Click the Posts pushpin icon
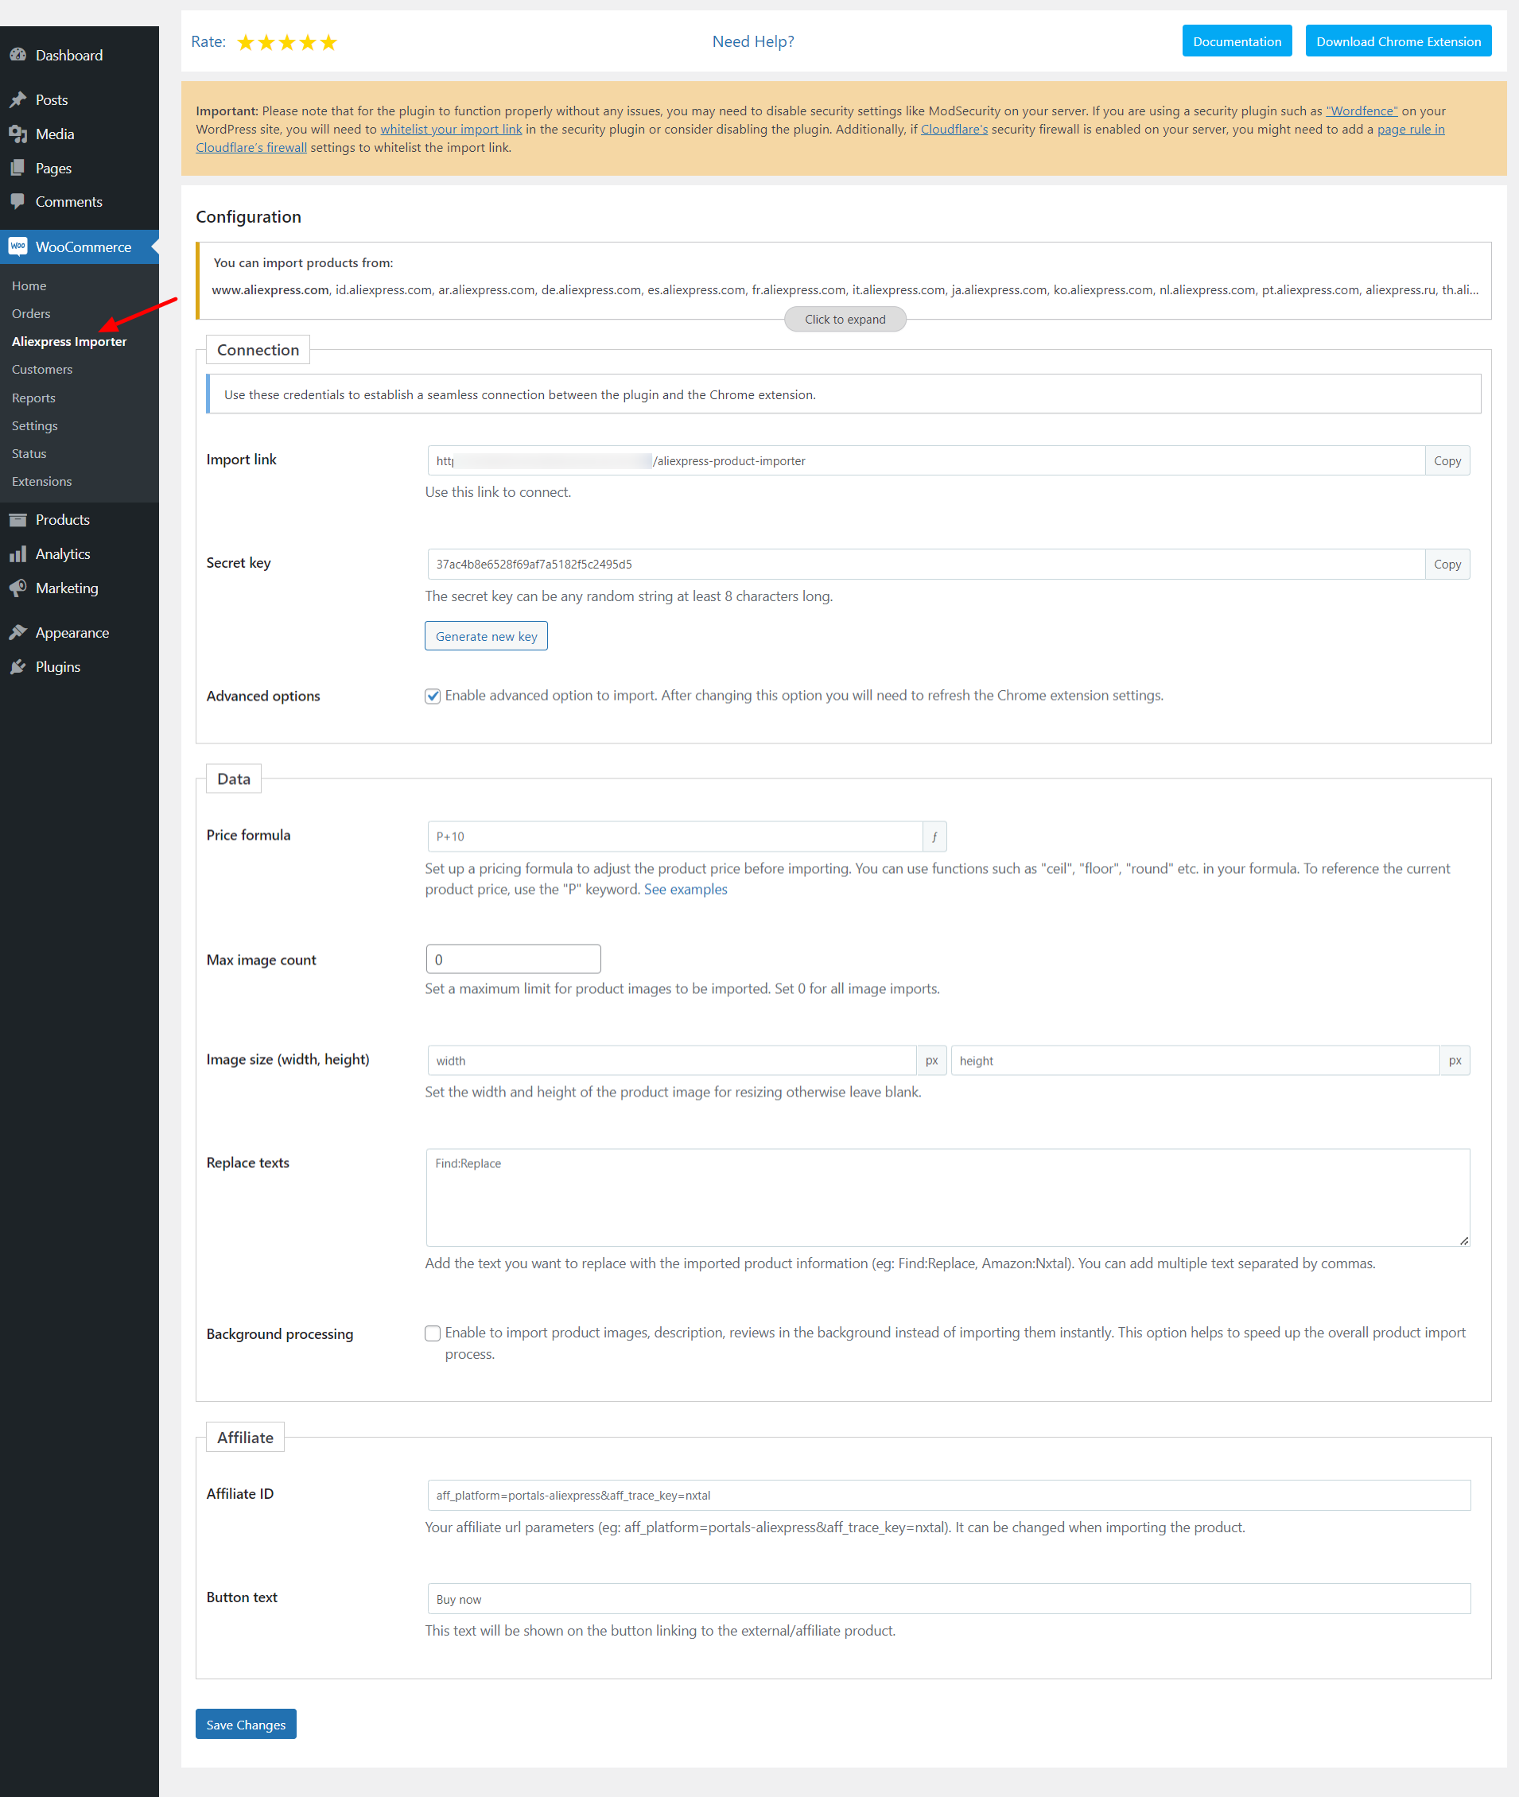1519x1797 pixels. click(18, 100)
